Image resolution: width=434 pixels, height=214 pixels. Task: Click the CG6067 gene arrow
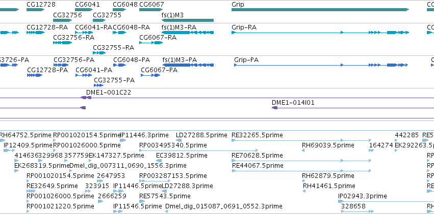coord(151,10)
